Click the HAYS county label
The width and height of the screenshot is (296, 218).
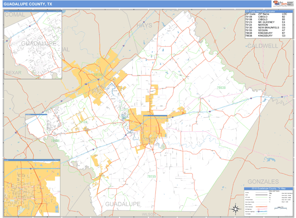click(145, 26)
